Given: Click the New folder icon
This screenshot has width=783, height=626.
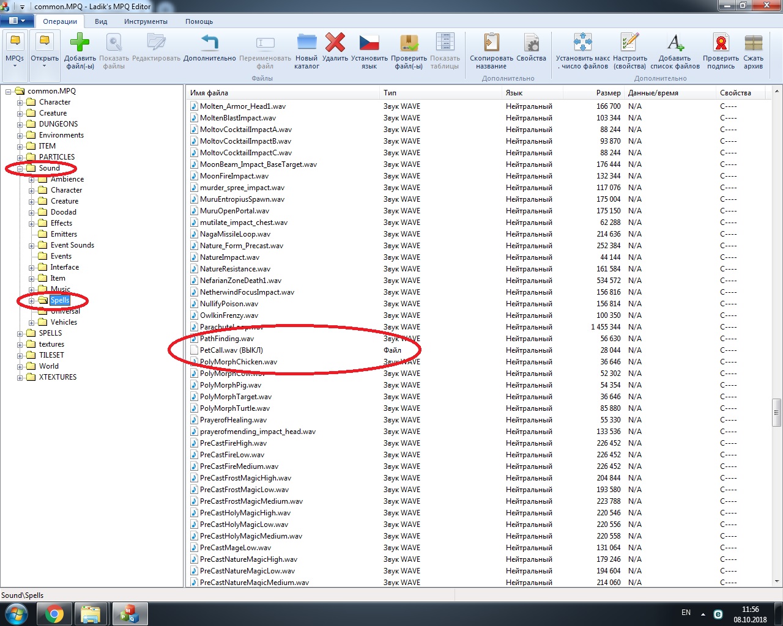Looking at the screenshot, I should pyautogui.click(x=306, y=43).
